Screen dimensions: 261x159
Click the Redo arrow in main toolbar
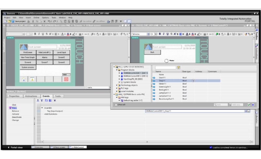(x=54, y=21)
